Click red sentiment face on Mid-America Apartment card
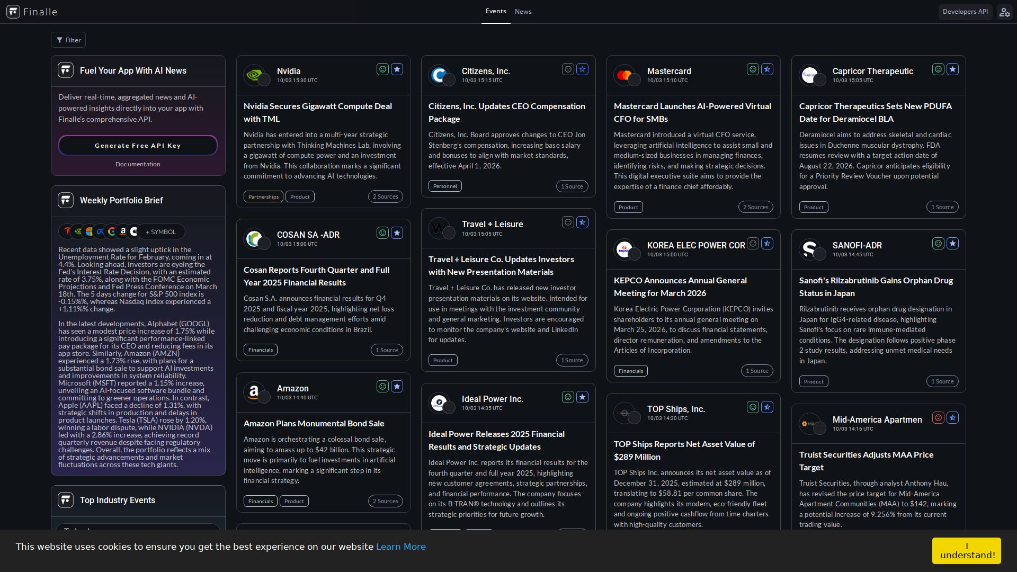The width and height of the screenshot is (1017, 572). click(x=938, y=418)
